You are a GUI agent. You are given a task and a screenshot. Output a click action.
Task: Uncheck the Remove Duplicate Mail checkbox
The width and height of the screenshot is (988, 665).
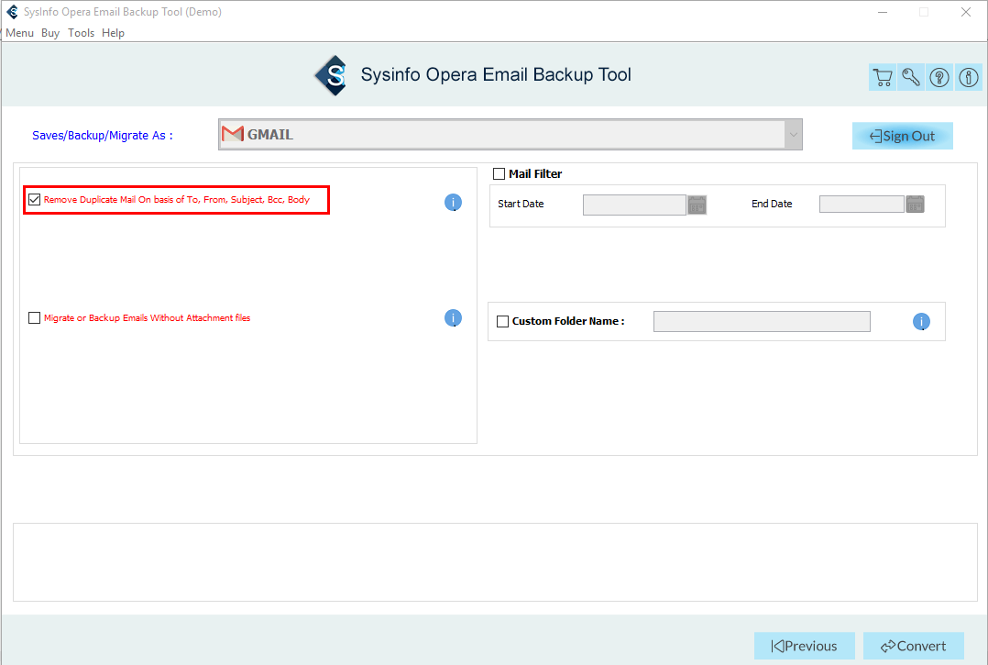point(35,200)
